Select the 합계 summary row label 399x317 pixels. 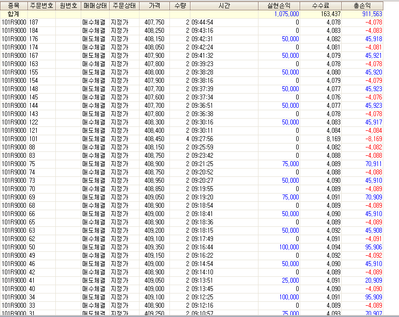(14, 14)
